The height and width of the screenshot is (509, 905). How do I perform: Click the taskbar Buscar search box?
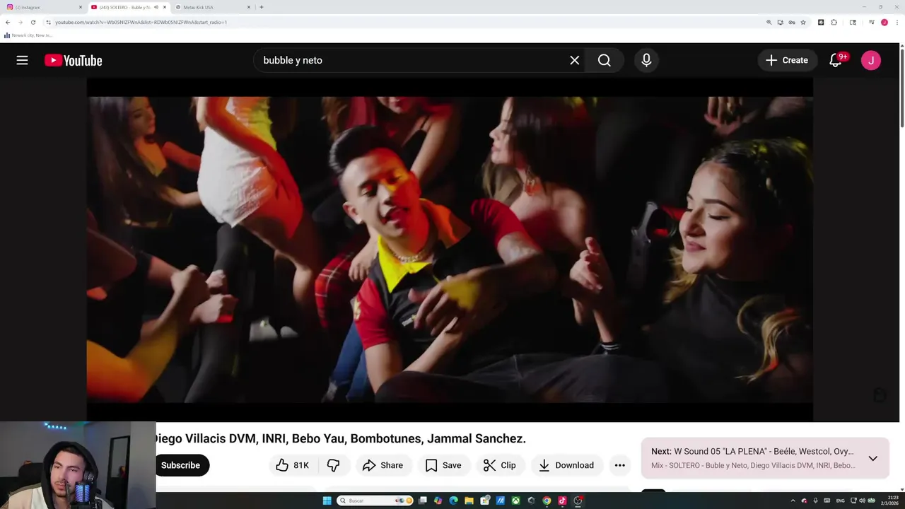(x=375, y=501)
